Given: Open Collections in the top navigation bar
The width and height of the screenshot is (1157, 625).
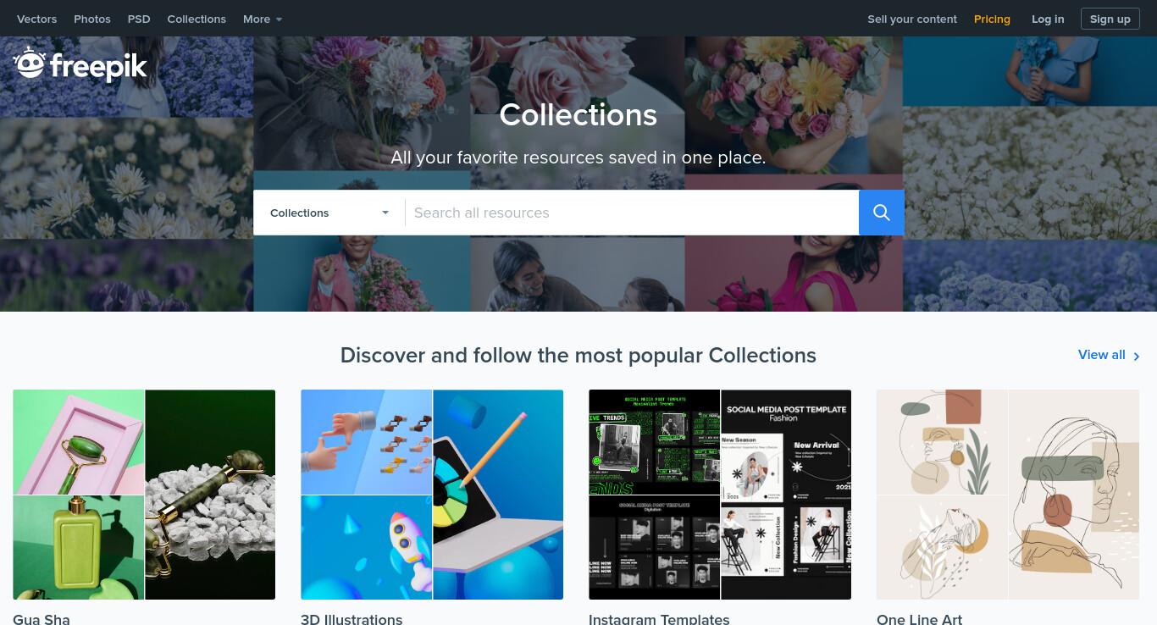Looking at the screenshot, I should click(x=197, y=19).
